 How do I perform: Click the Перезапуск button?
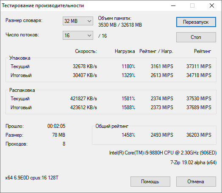tap(196, 22)
